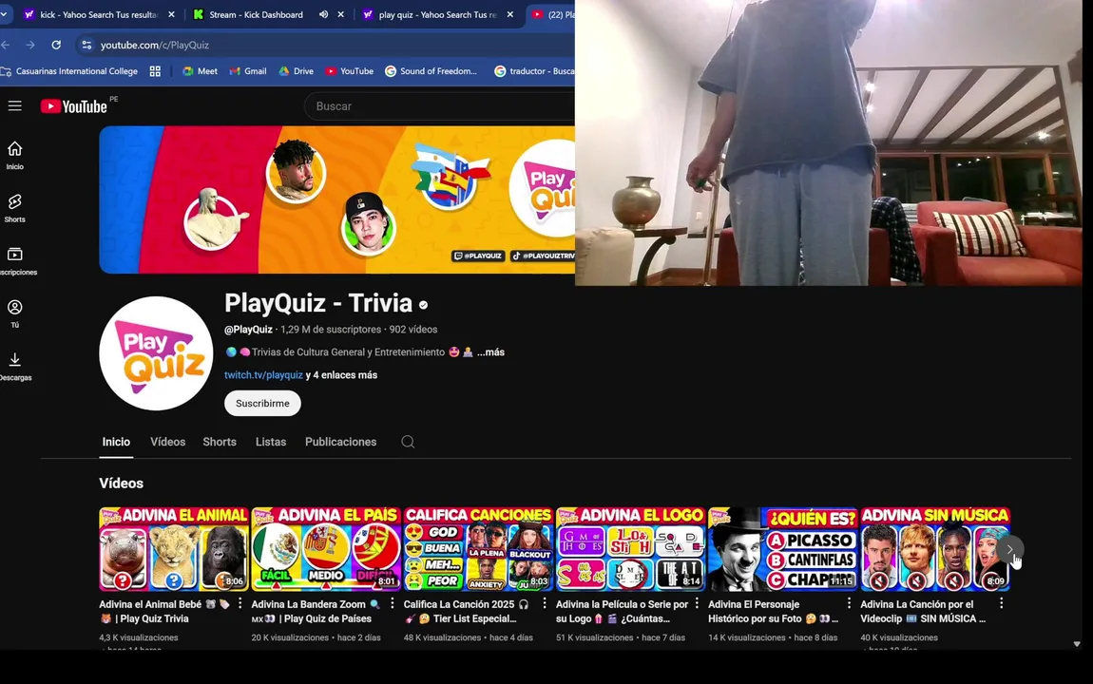
Task: Open options for Adivina La Bandera Zoom video
Action: click(392, 603)
